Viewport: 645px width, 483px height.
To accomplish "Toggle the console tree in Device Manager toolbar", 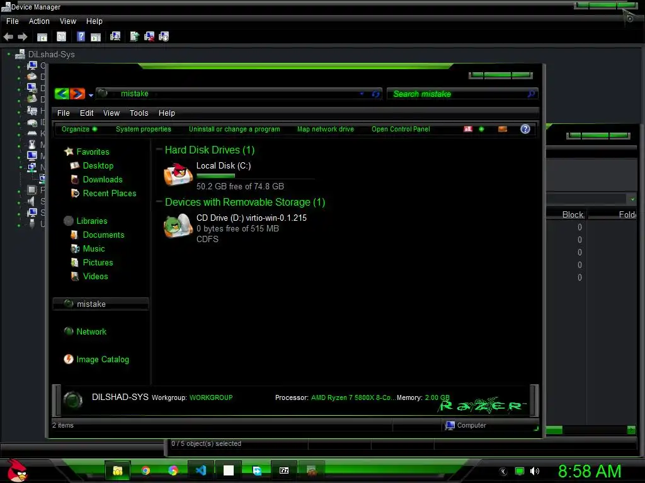I will pyautogui.click(x=42, y=37).
